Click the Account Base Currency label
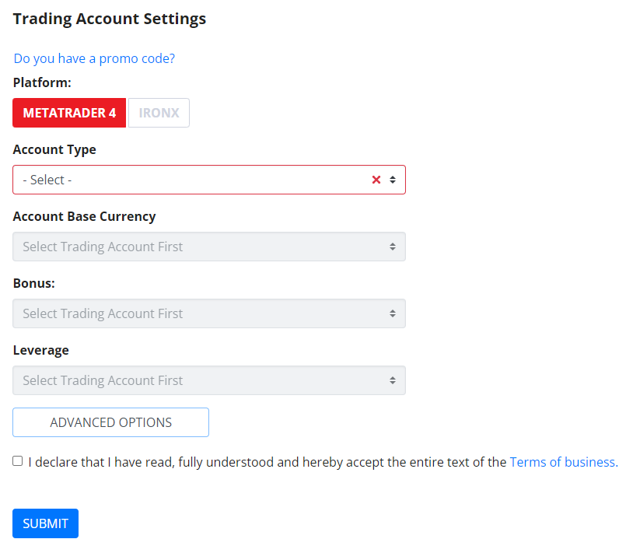The width and height of the screenshot is (633, 553). coord(84,217)
